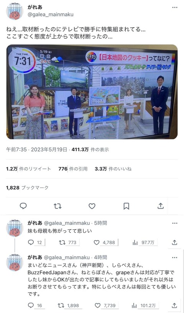View the 3.3万 likes list

tap(113, 169)
